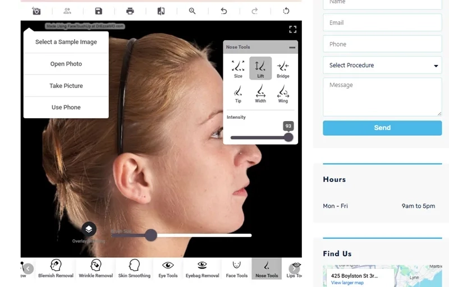Select the nose Size tool

click(238, 68)
